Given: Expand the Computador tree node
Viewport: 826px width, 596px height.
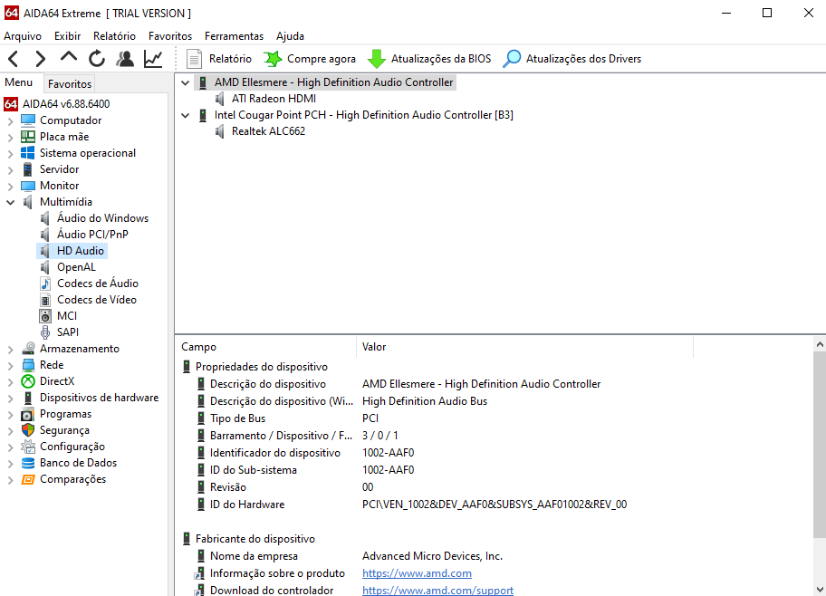Looking at the screenshot, I should 10,120.
